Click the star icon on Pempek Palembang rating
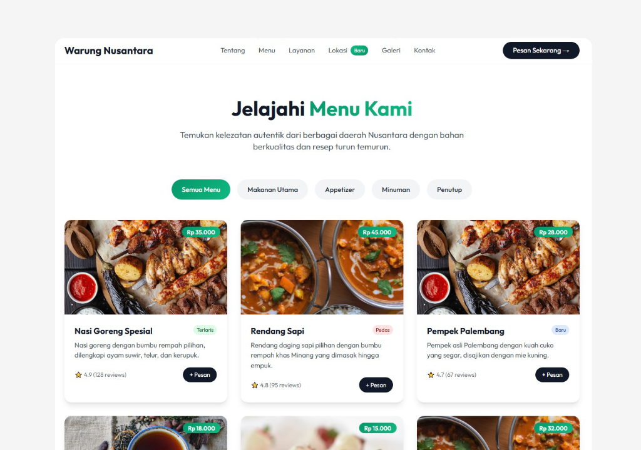The width and height of the screenshot is (641, 450). [431, 375]
